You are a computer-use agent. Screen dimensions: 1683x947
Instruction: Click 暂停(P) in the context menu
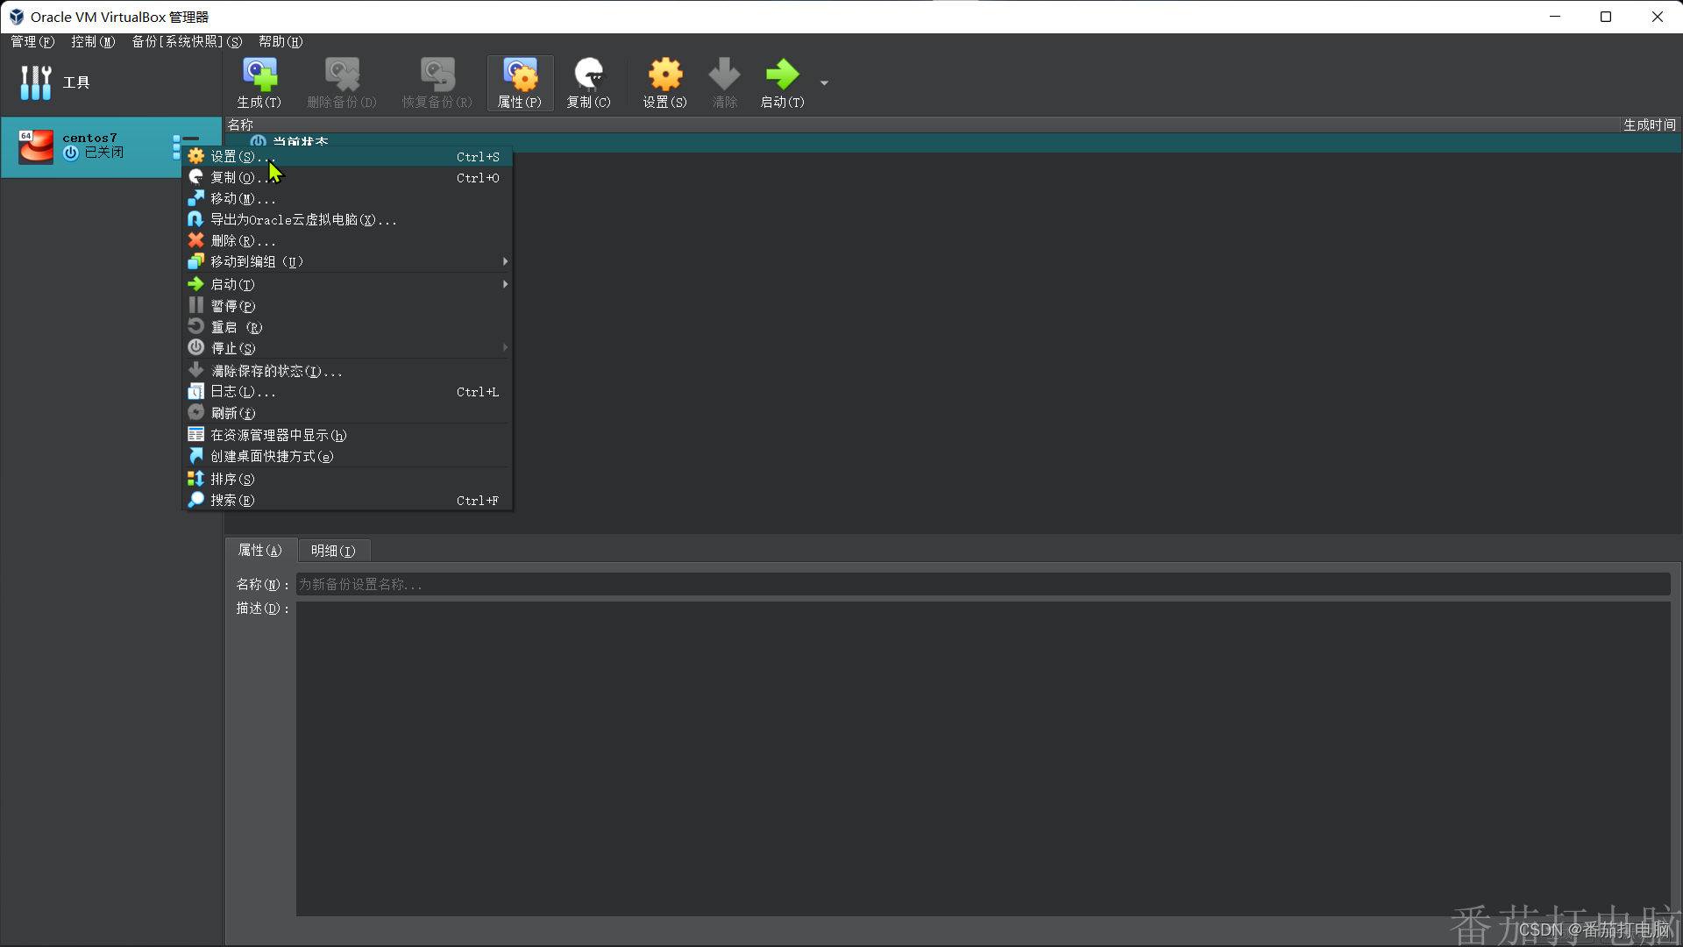point(347,306)
